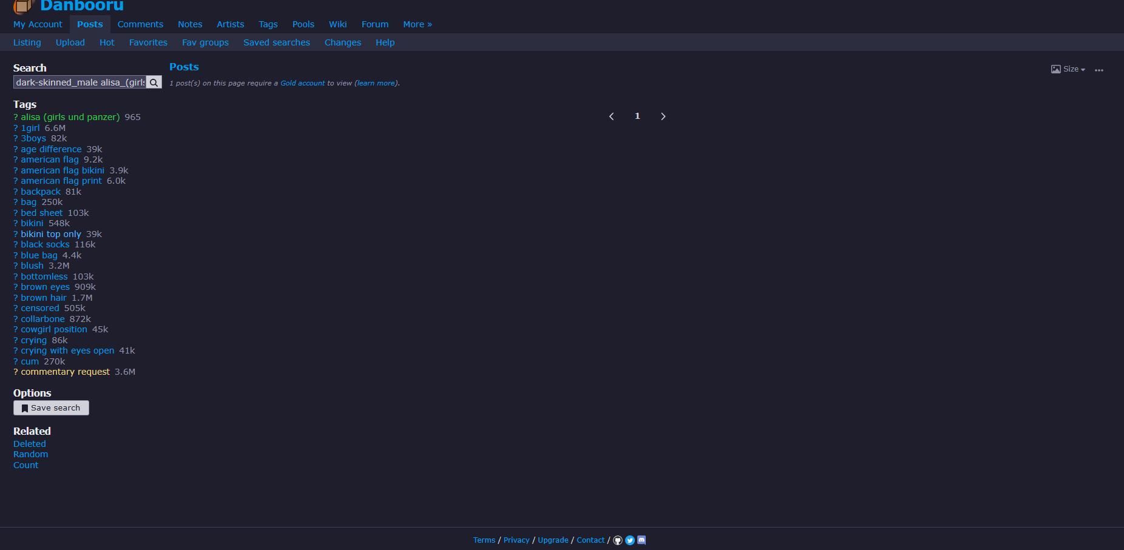Image resolution: width=1124 pixels, height=550 pixels.
Task: Open My Account menu item
Action: point(38,24)
